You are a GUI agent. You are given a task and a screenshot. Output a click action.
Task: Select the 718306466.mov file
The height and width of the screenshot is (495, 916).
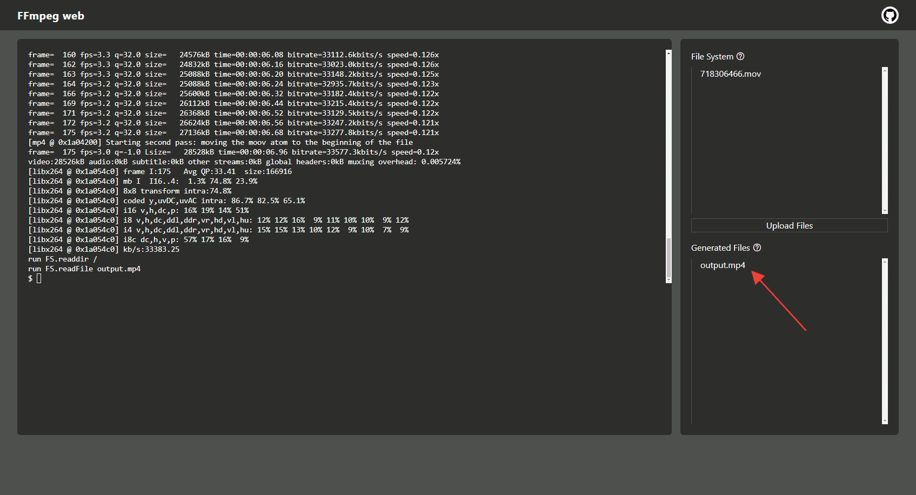click(730, 73)
